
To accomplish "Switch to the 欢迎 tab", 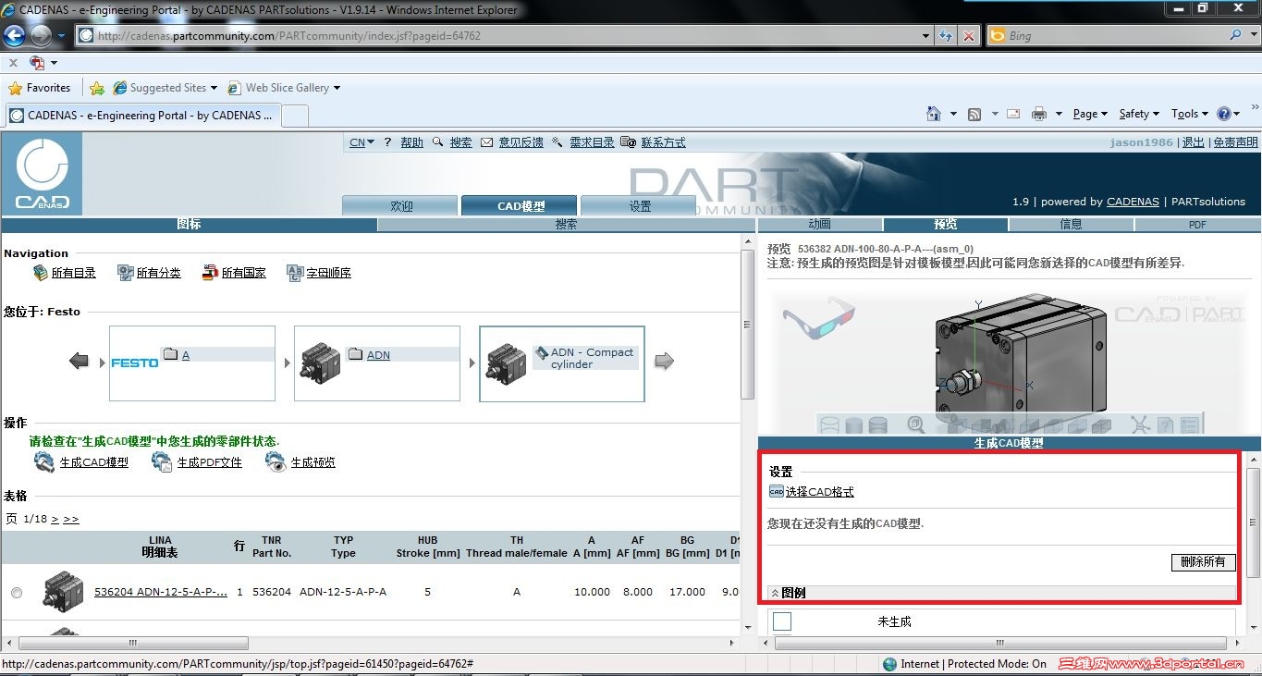I will (x=400, y=206).
